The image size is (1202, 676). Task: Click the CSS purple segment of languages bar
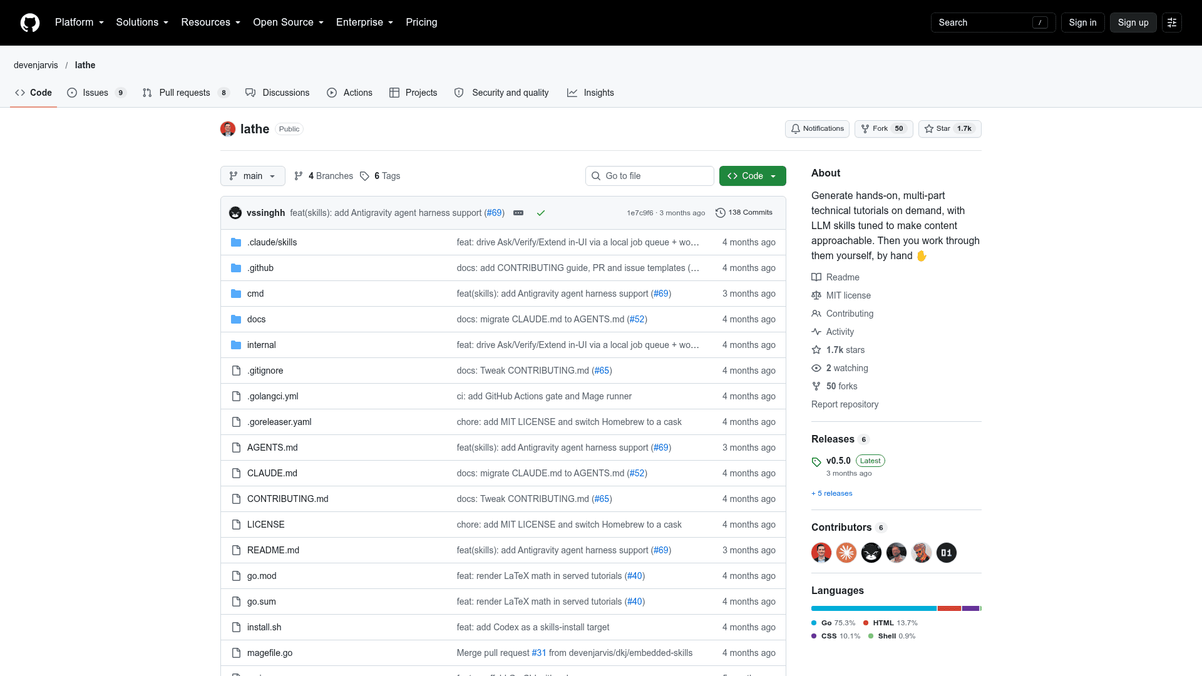point(970,608)
